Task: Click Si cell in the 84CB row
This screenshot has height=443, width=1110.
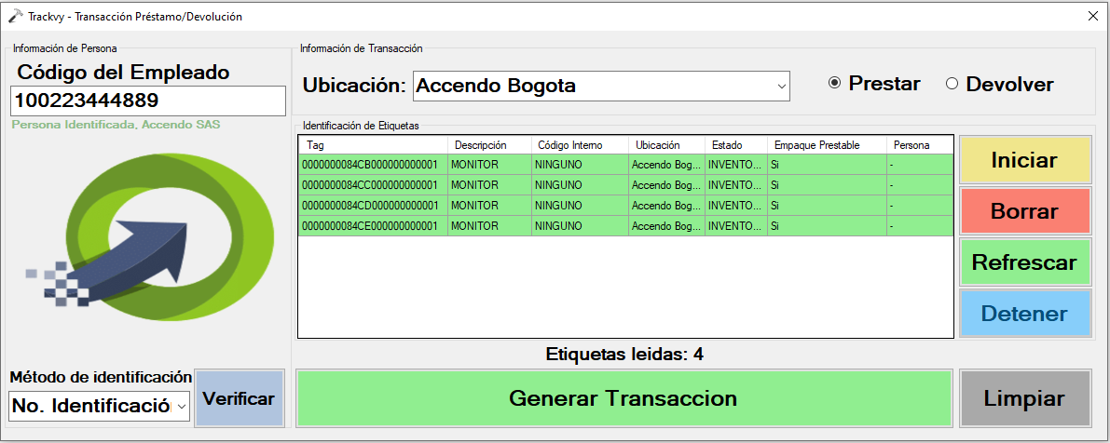Action: click(x=827, y=165)
